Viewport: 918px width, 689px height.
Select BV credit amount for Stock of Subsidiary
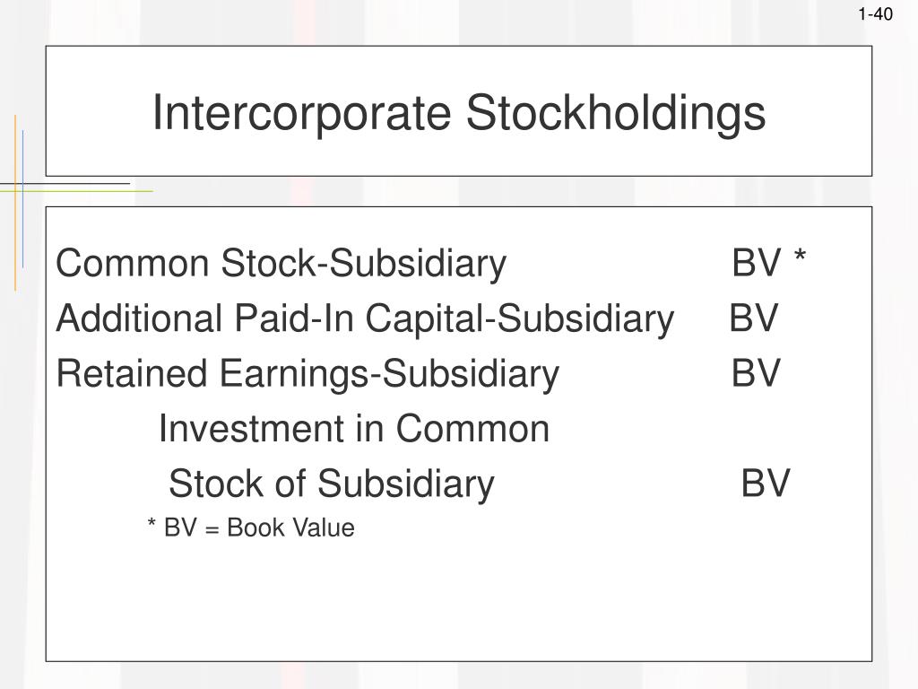point(766,484)
